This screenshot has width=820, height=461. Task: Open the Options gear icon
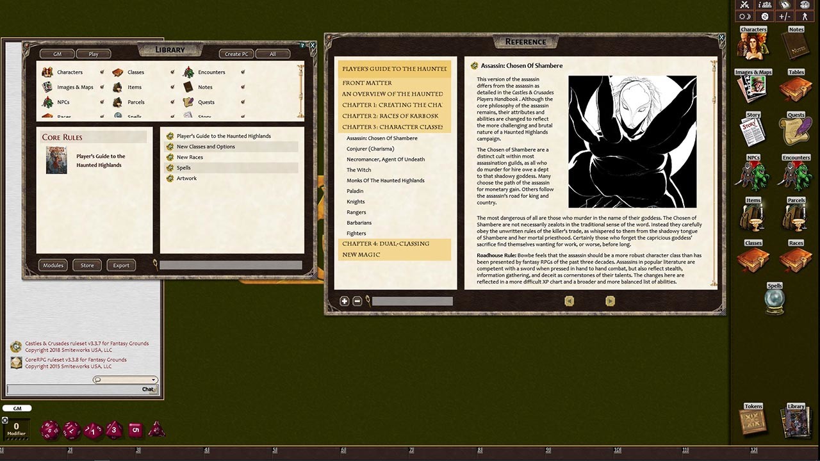click(764, 17)
